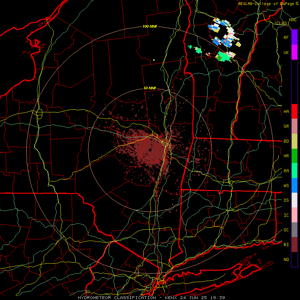300x300 pixels.
Task: Click the '50 NMI' range ring label
Action: 150,88
